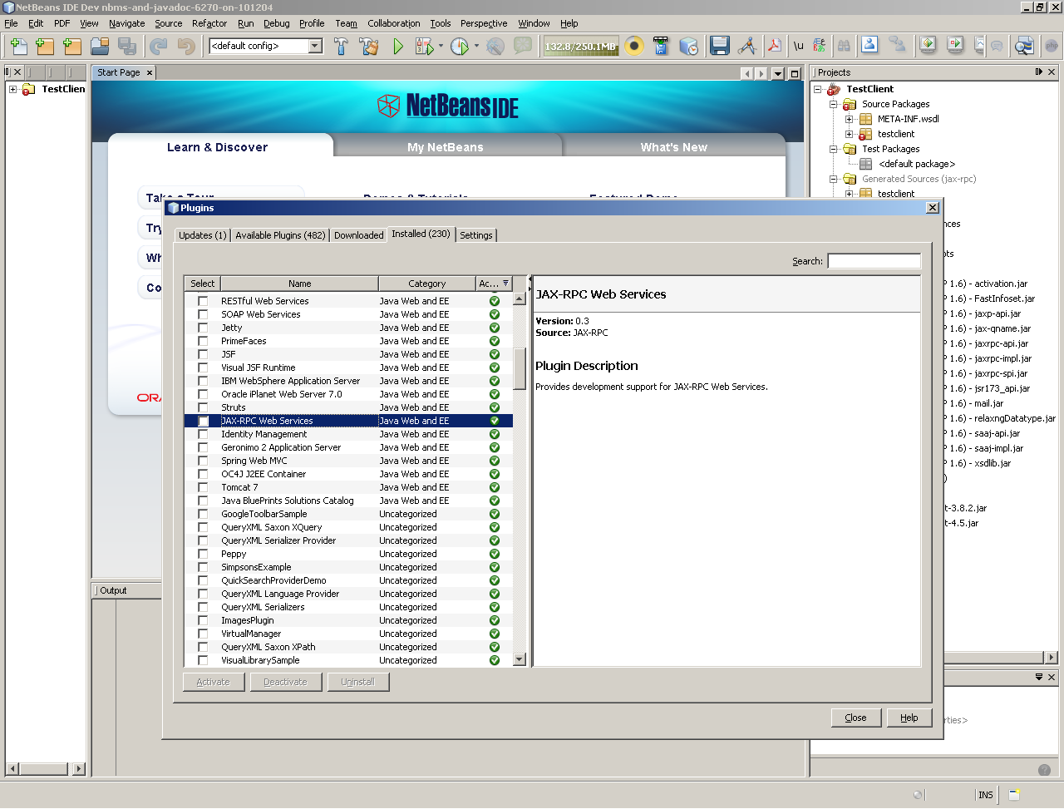The width and height of the screenshot is (1064, 809).
Task: Click the Build Project hammer icon
Action: (342, 47)
